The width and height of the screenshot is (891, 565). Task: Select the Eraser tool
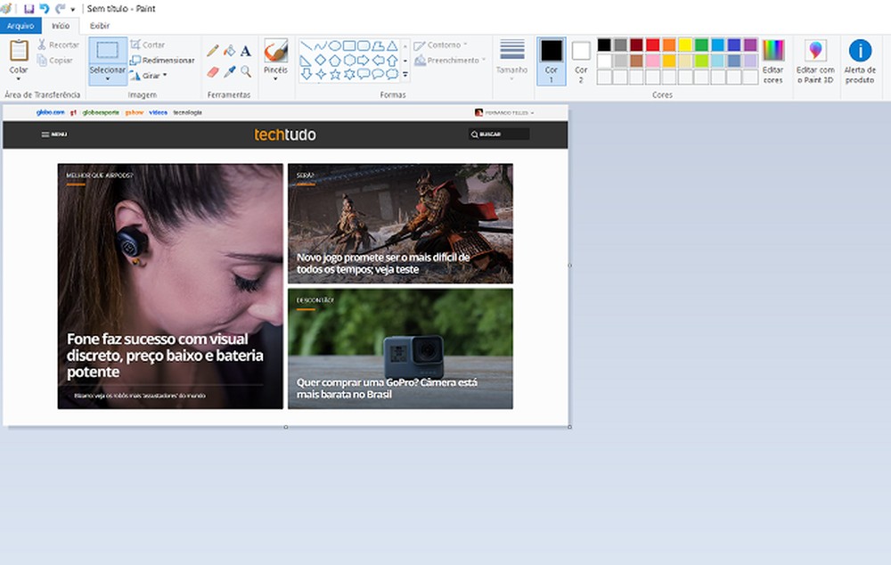213,71
